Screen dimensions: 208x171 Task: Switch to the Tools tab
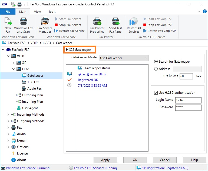click(52, 12)
